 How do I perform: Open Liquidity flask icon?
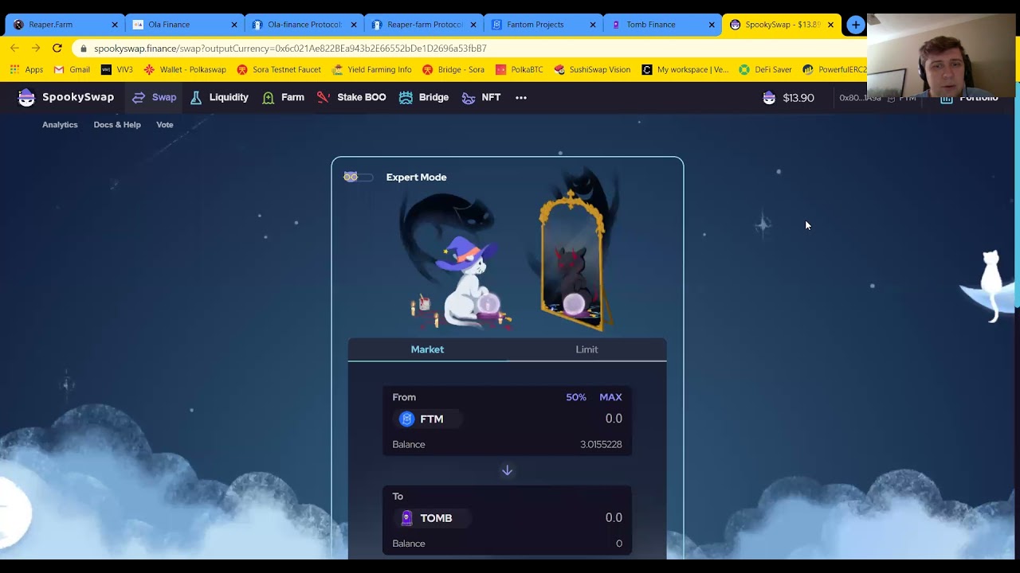(196, 97)
